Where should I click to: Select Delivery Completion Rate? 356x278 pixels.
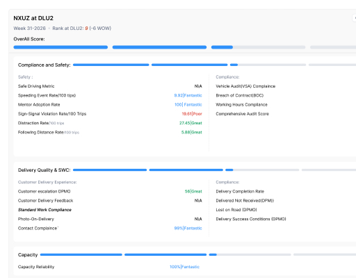(240, 191)
